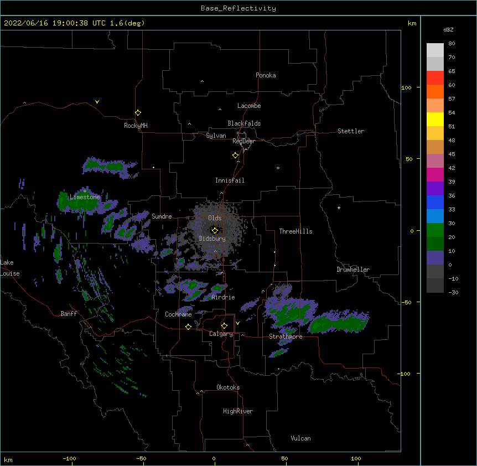This screenshot has width=477, height=466.
Task: Click the Strathmore label
Action: (286, 336)
